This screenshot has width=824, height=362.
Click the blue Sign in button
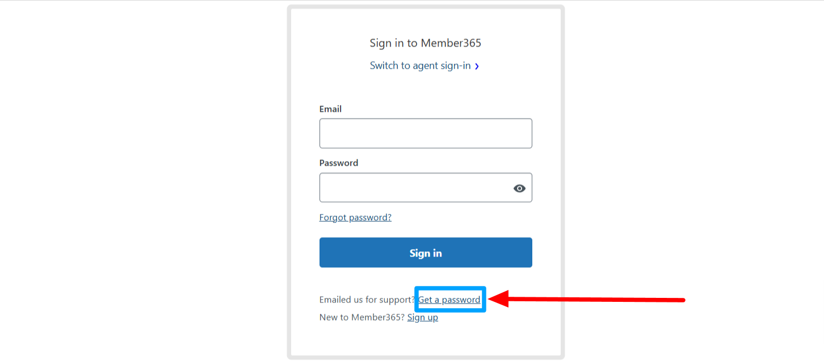[426, 252]
